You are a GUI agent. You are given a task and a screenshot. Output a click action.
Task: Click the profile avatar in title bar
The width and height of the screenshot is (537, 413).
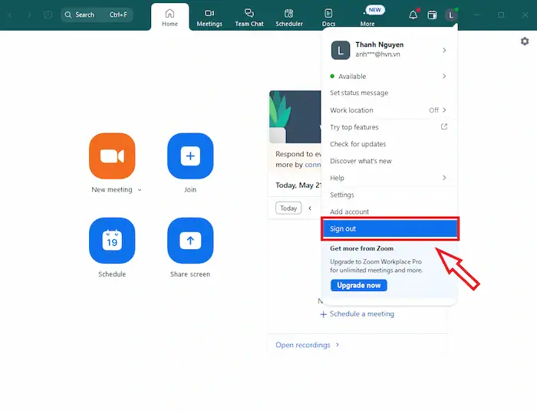point(451,15)
